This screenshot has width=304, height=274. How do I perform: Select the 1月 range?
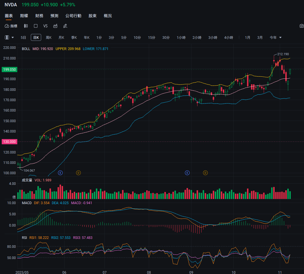tap(247, 38)
